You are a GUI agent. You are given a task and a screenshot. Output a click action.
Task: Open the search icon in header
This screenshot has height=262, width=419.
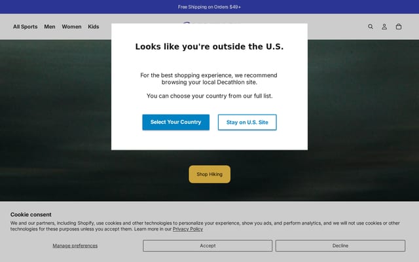pyautogui.click(x=371, y=26)
